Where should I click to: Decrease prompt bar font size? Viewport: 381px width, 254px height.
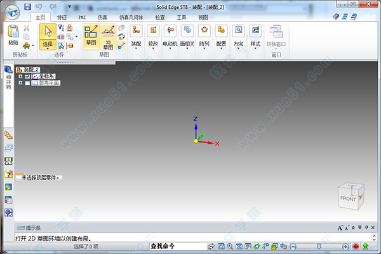coord(347,228)
